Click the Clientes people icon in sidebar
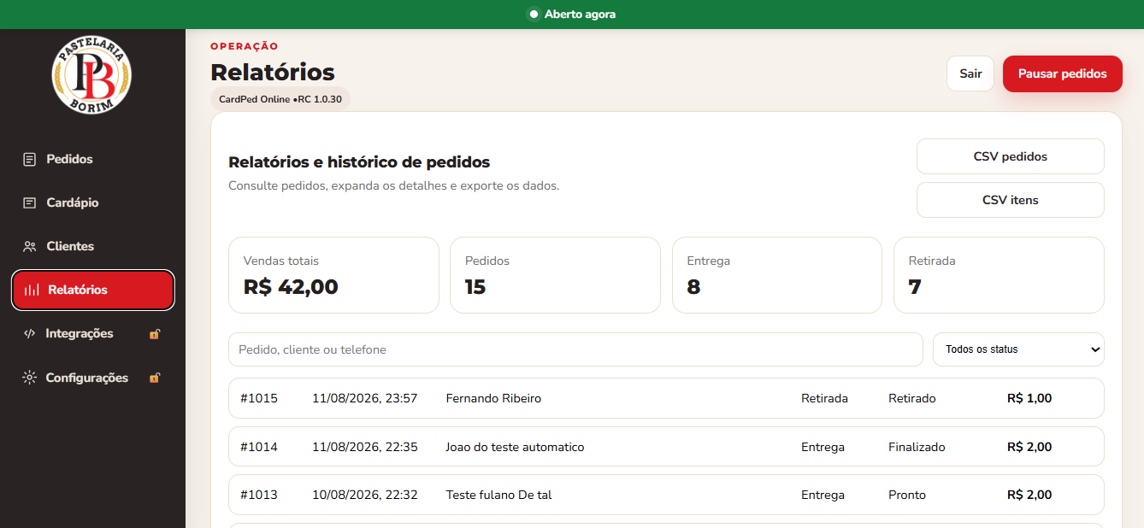The height and width of the screenshot is (528, 1144). 30,246
